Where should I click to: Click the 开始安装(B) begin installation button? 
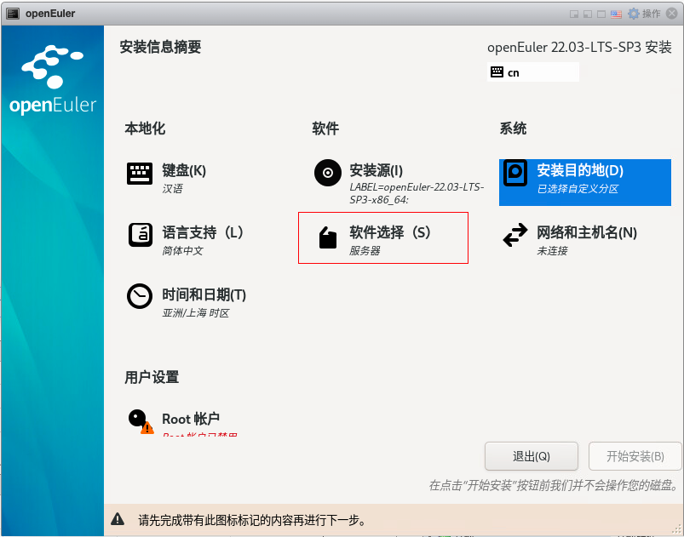point(635,456)
